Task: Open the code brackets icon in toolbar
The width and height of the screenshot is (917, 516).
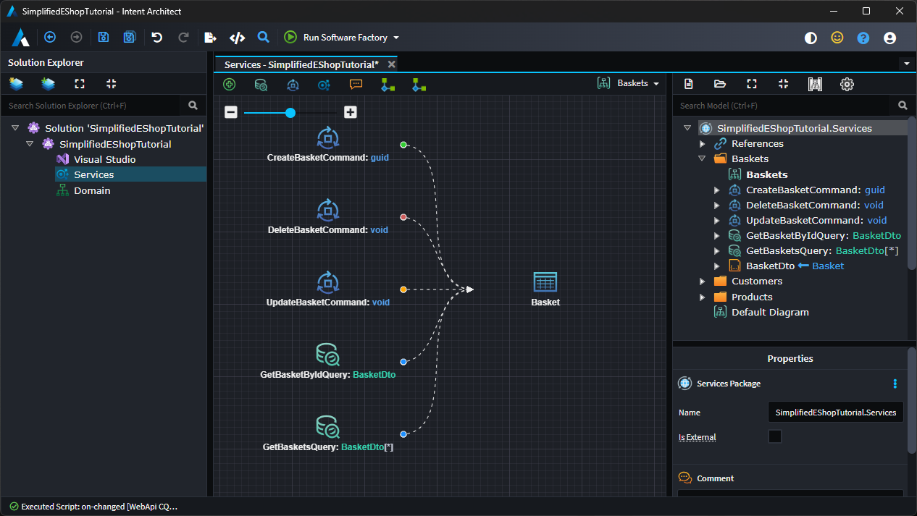Action: click(x=237, y=37)
